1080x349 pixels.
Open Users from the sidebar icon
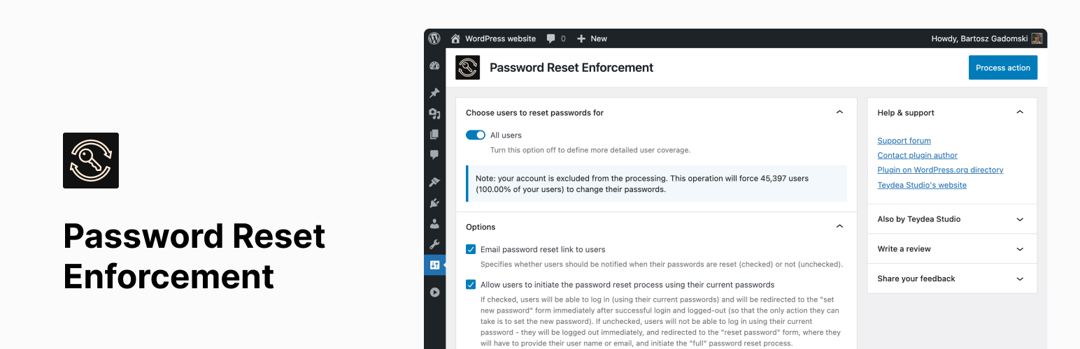click(x=434, y=224)
